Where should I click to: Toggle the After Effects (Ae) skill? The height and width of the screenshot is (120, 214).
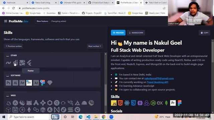[x=22, y=83]
